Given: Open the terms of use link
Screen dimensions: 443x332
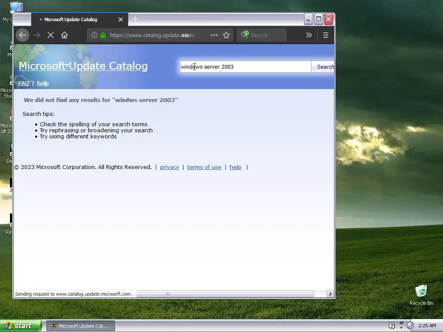Looking at the screenshot, I should click(x=204, y=167).
